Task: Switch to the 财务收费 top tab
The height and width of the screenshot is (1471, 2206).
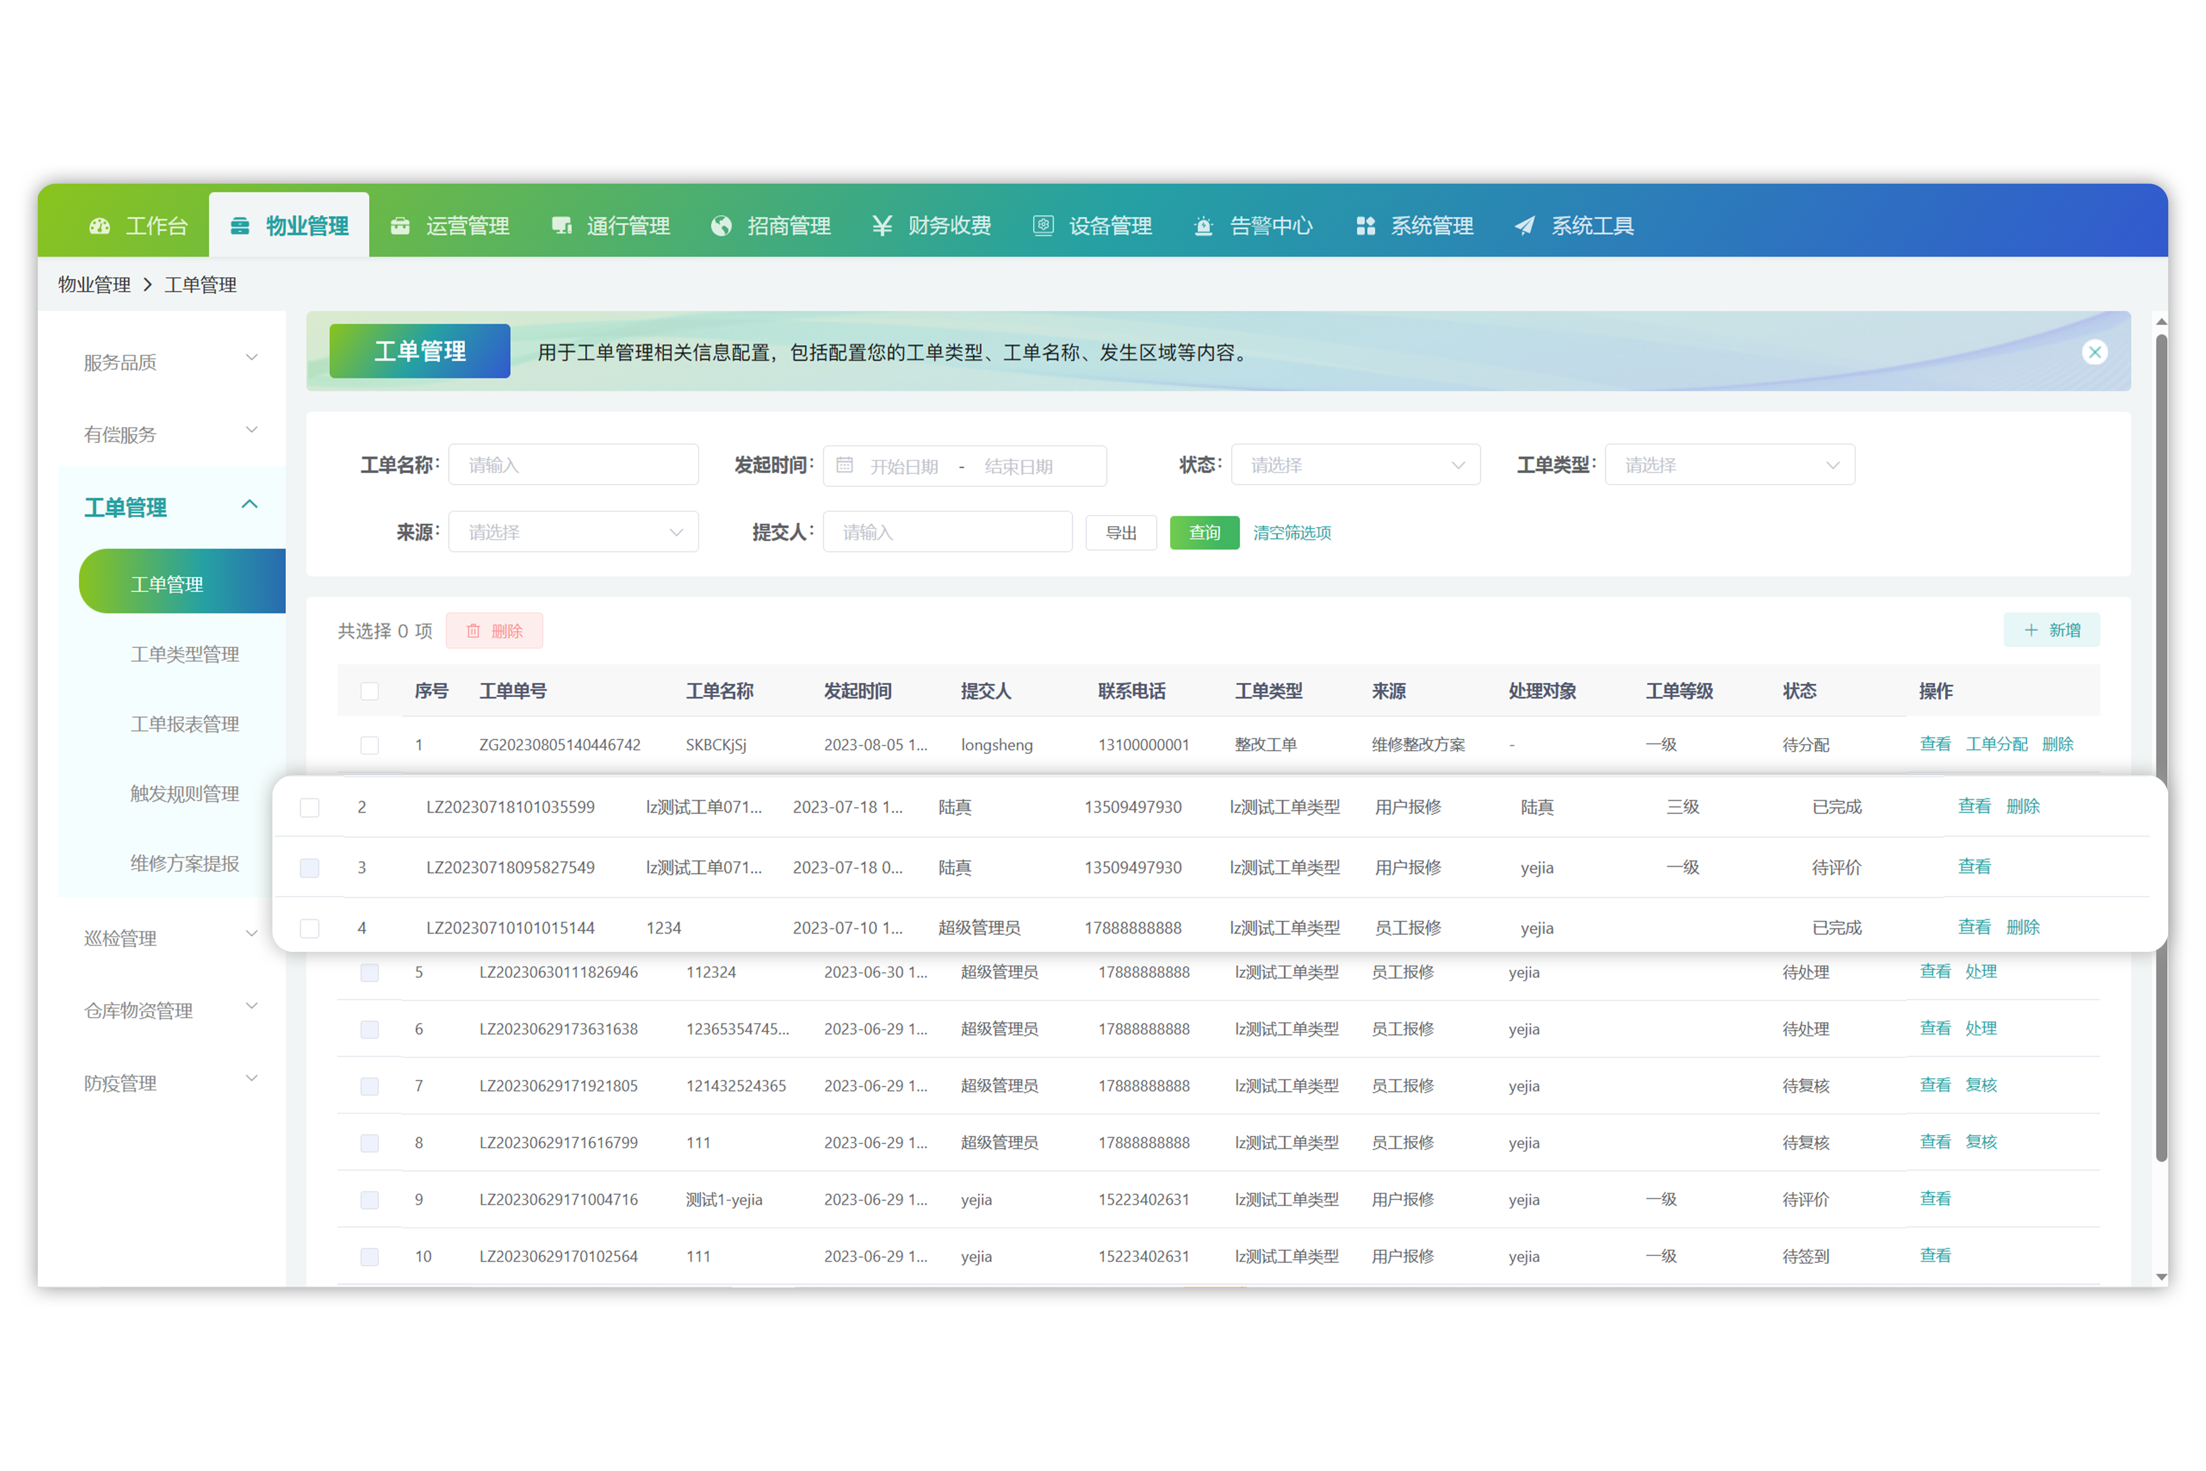Action: coord(931,226)
